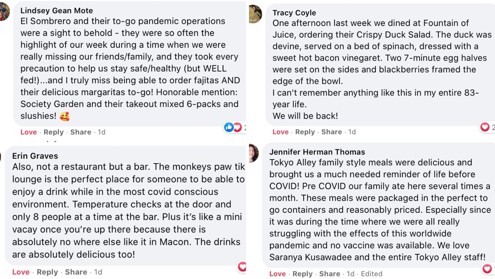Toggle Love on Lindsey's El Sombrero comment
Image resolution: width=495 pixels, height=279 pixels.
tap(28, 132)
